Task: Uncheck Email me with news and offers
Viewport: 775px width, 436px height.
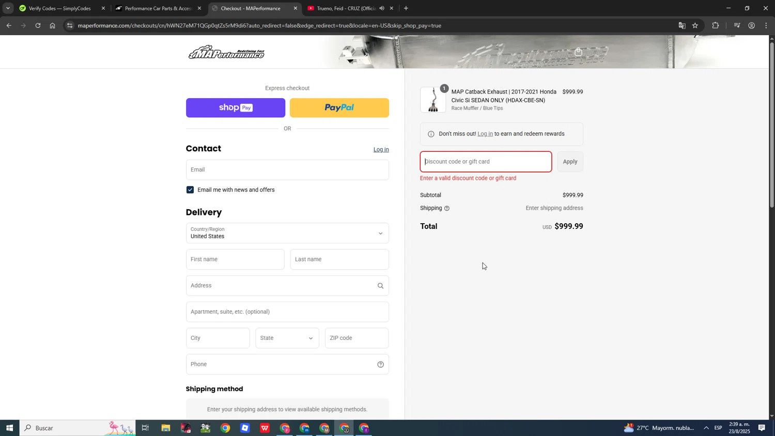Action: [190, 190]
